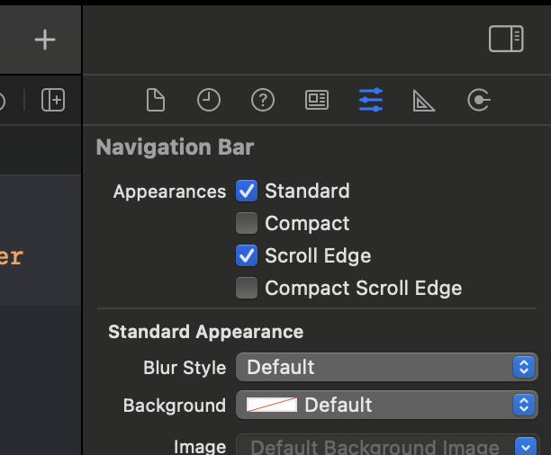The image size is (551, 455).
Task: Expand the Background color dropdown arrows
Action: [x=524, y=405]
